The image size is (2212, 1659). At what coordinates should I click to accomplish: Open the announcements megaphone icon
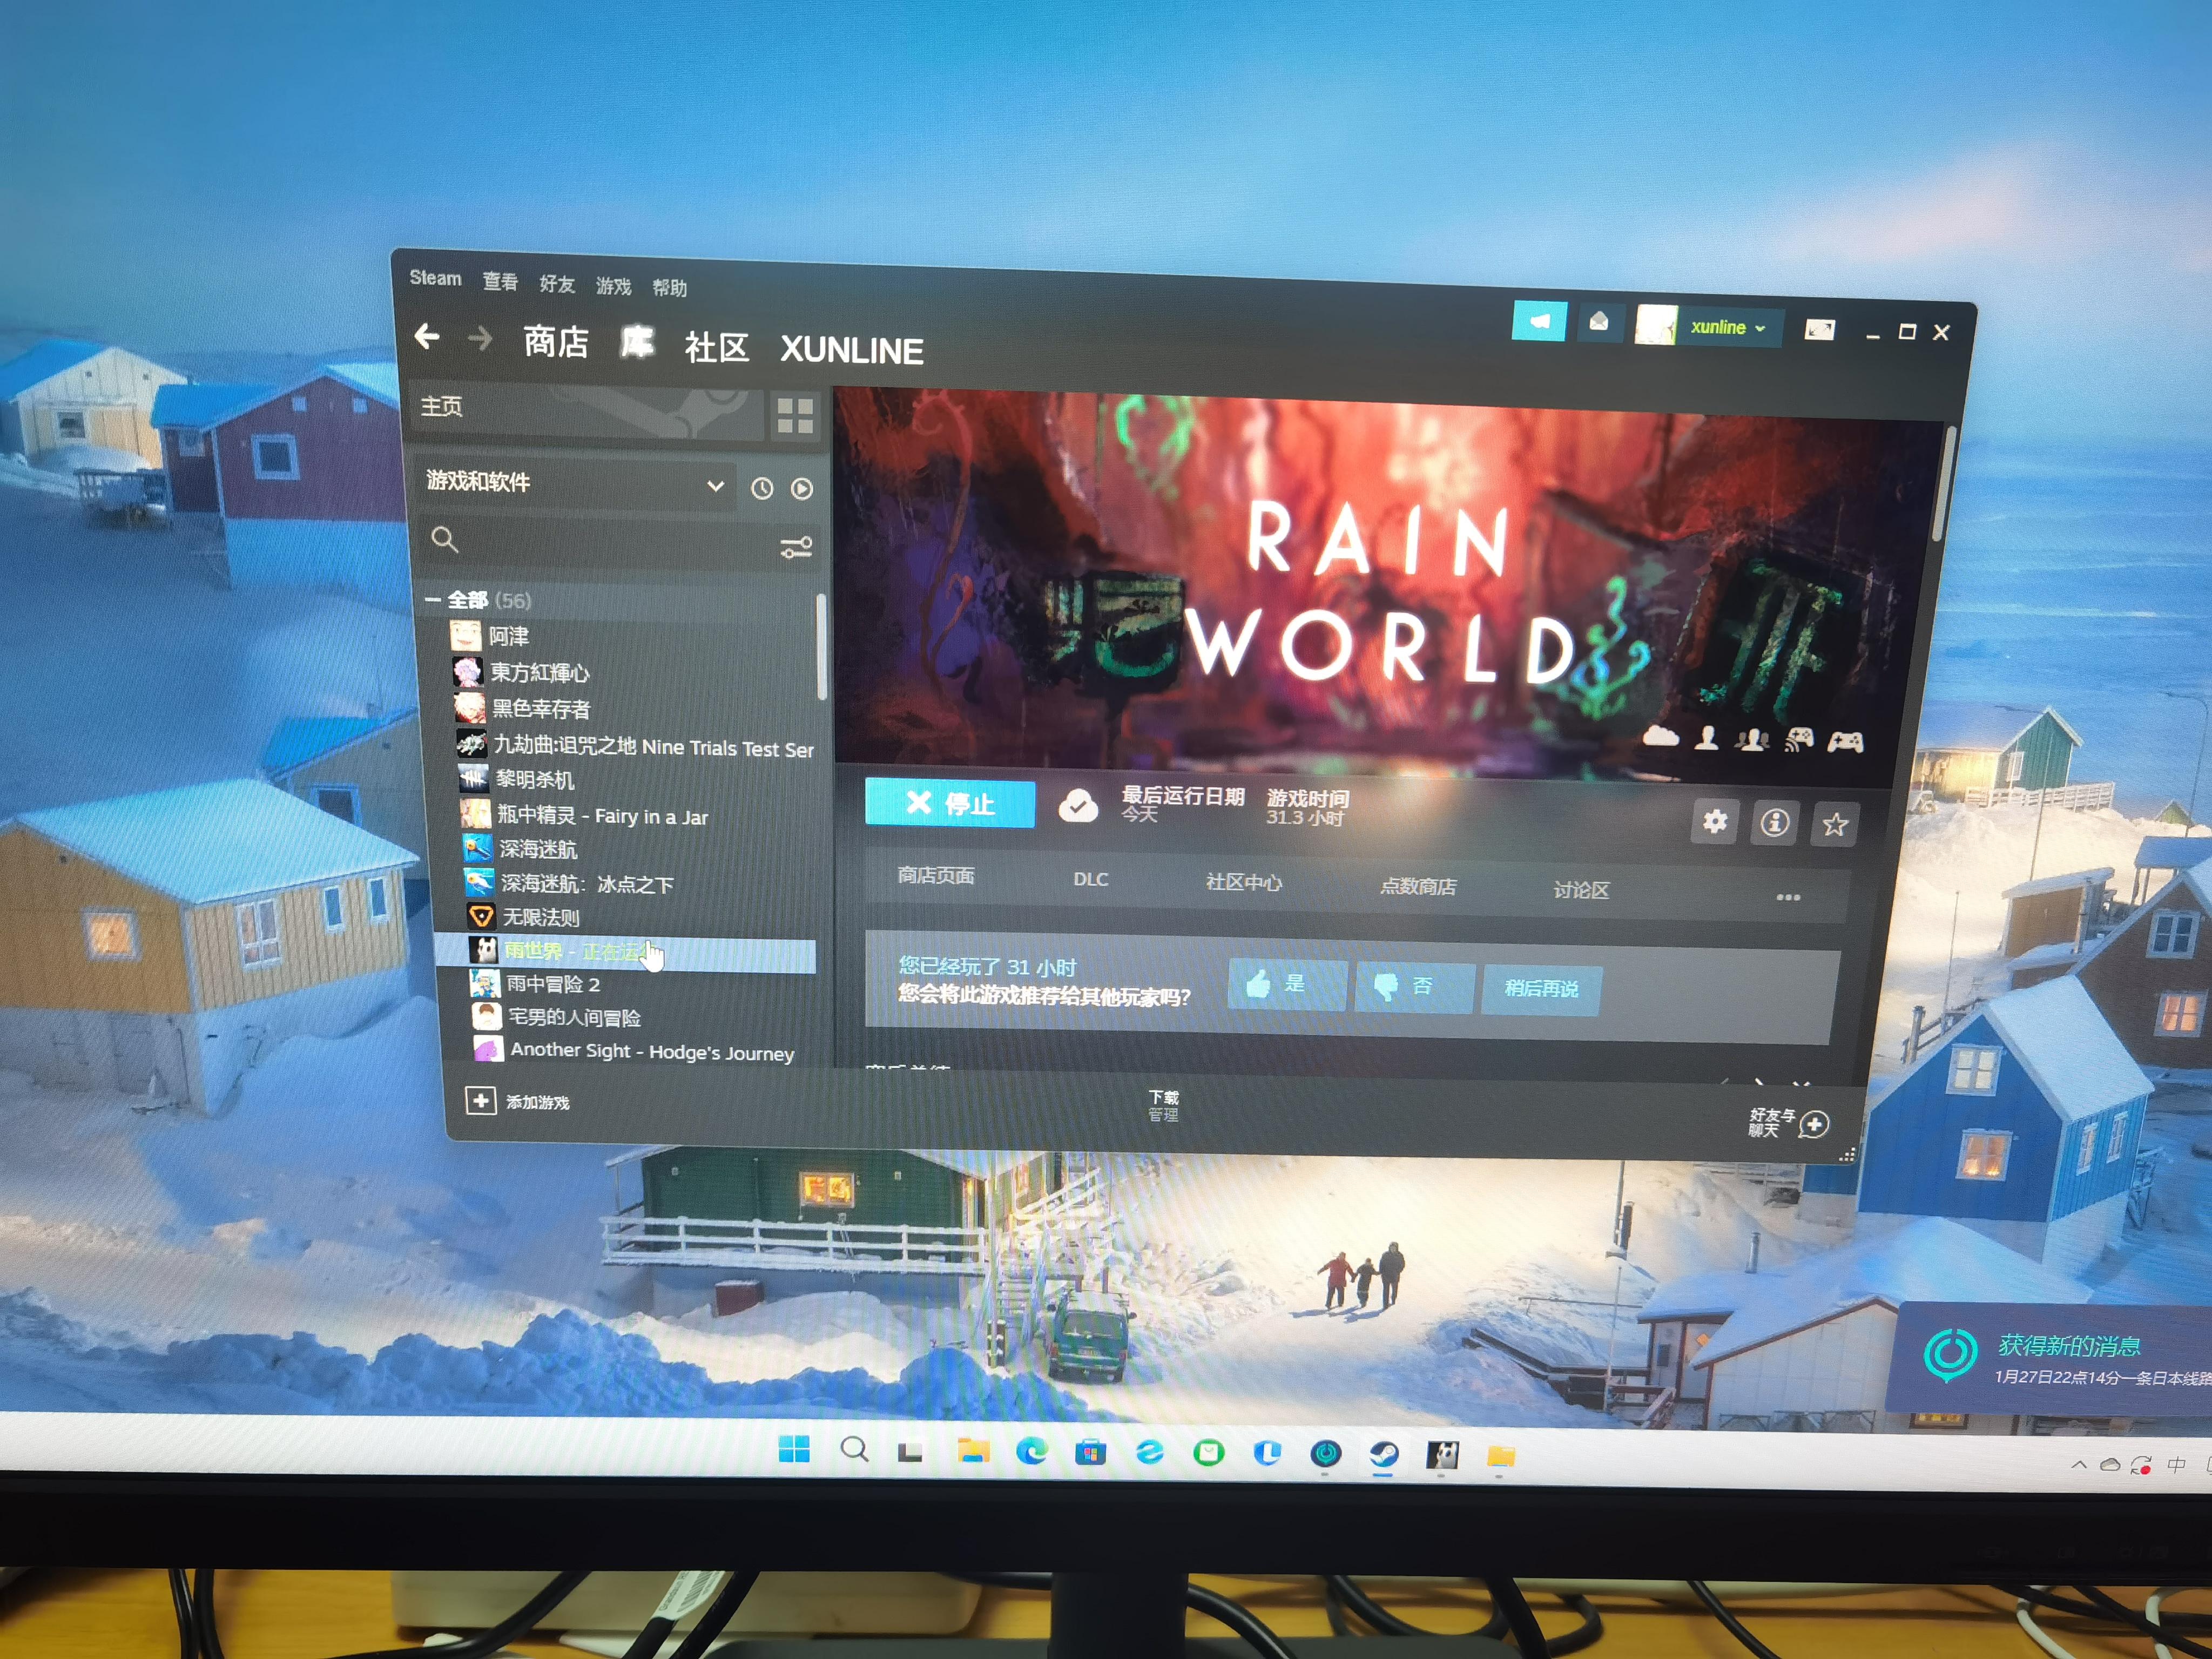tap(1539, 321)
